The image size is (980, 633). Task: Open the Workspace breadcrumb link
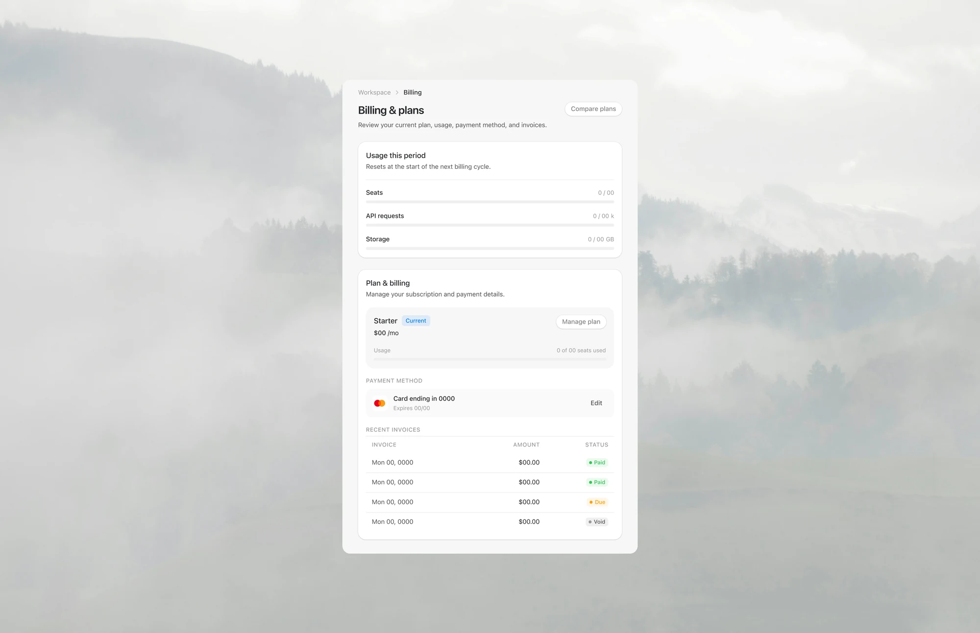(x=374, y=93)
